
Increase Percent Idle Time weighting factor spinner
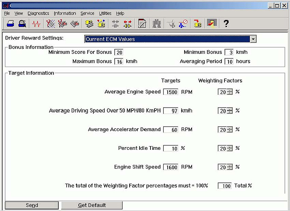point(230,147)
